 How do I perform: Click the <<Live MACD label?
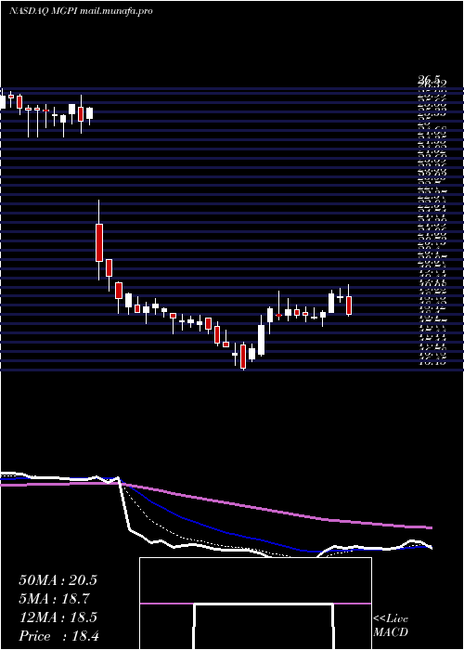(x=391, y=626)
